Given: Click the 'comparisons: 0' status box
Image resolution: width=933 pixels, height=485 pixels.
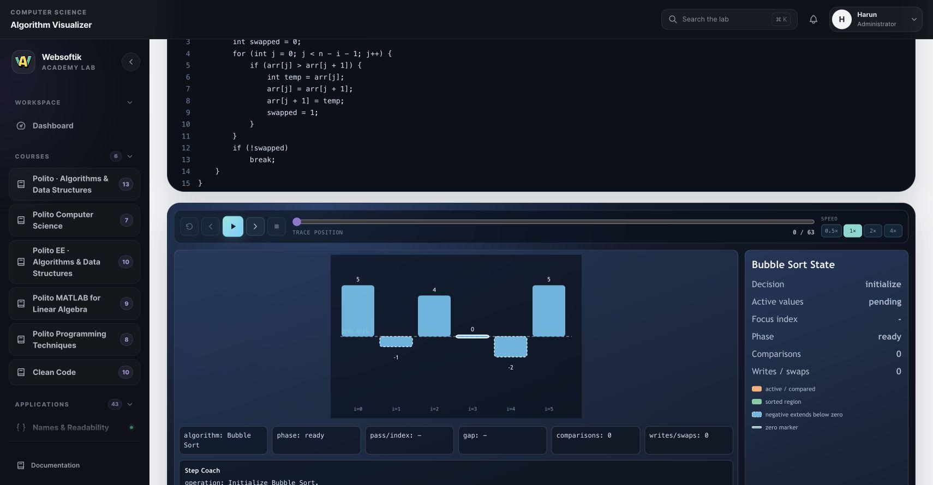Looking at the screenshot, I should click(x=595, y=440).
